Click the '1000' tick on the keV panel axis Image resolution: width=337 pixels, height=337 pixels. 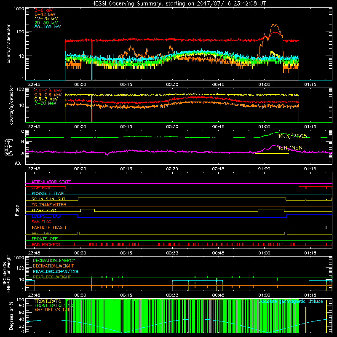tap(19, 9)
